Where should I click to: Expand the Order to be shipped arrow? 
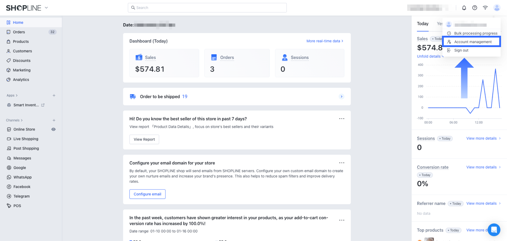tap(341, 97)
